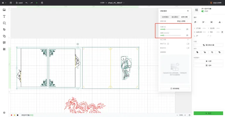This screenshot has width=225, height=117.
Task: Open the image import tool
Action: [4, 10]
